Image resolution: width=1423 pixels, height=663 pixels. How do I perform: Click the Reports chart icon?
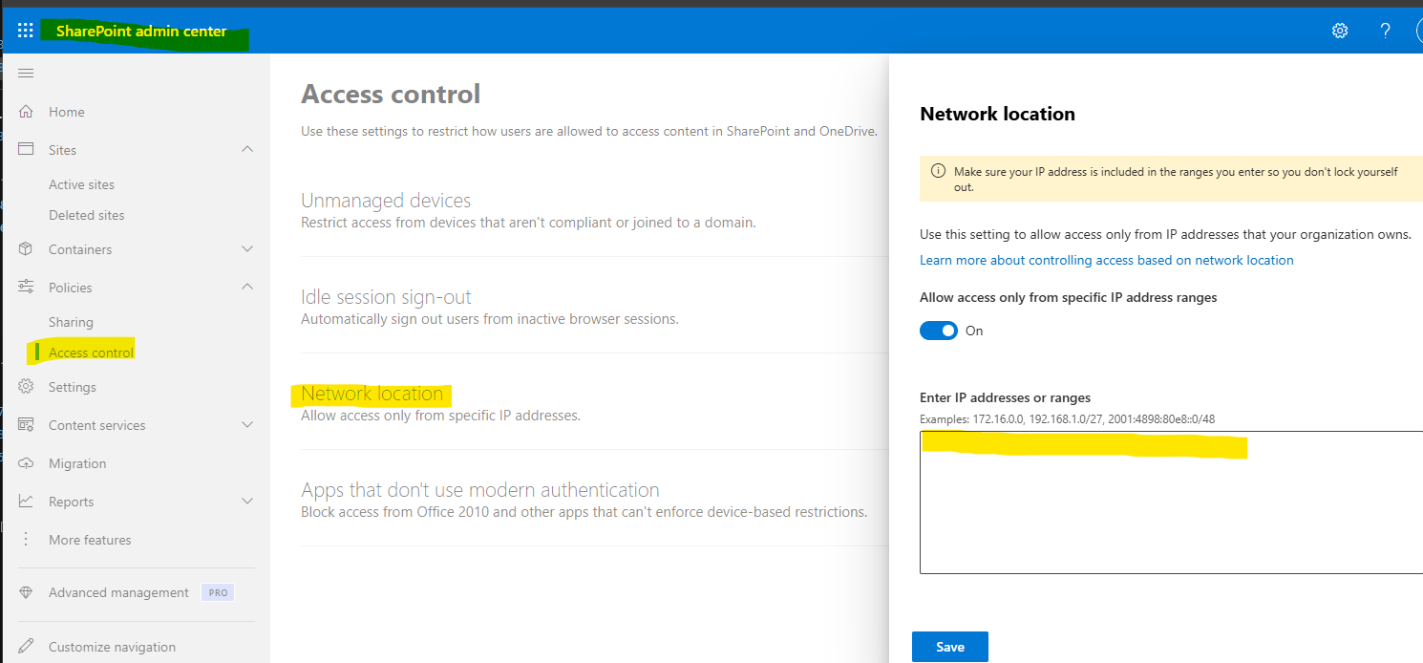click(26, 502)
